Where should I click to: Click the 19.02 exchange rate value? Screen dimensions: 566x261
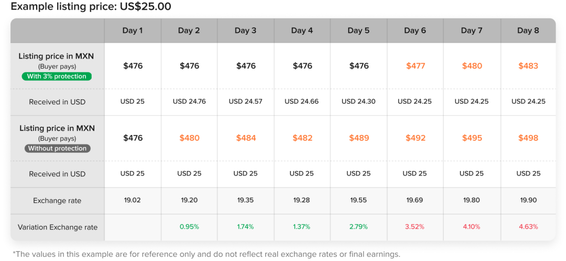pyautogui.click(x=133, y=200)
